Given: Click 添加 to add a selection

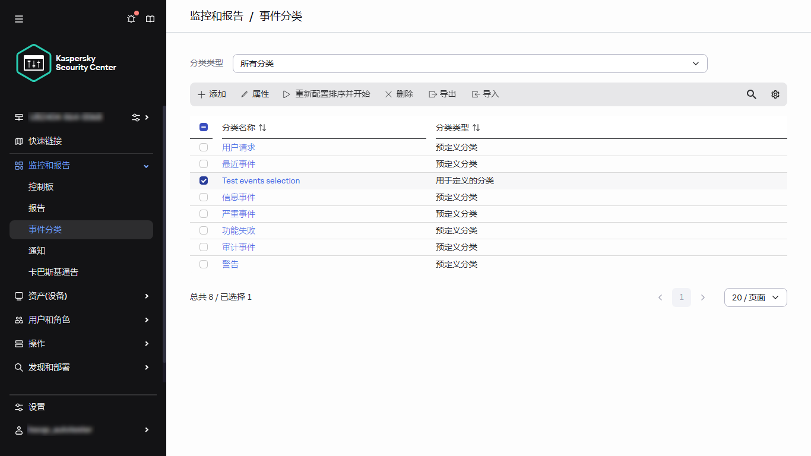Looking at the screenshot, I should point(211,94).
